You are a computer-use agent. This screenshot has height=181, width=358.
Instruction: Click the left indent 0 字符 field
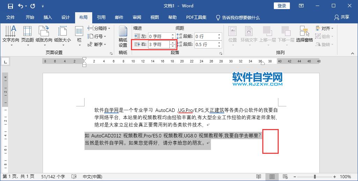coord(159,36)
